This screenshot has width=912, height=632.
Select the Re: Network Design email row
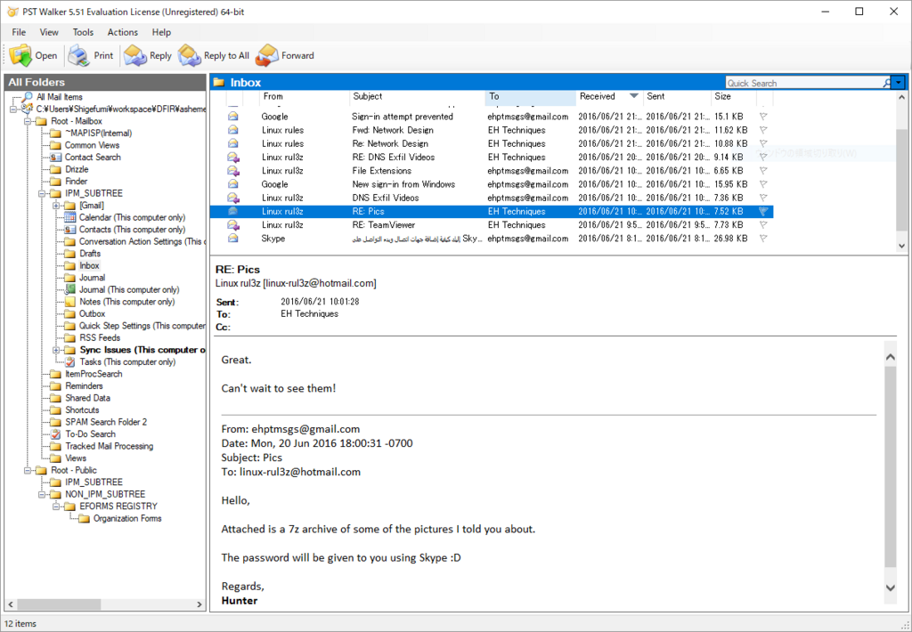[492, 143]
